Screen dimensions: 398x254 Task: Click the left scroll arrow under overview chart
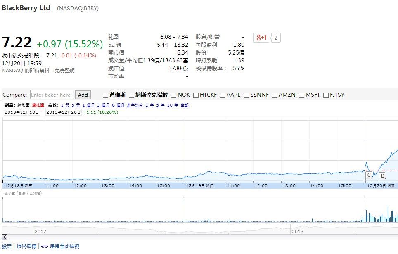(x=5, y=237)
